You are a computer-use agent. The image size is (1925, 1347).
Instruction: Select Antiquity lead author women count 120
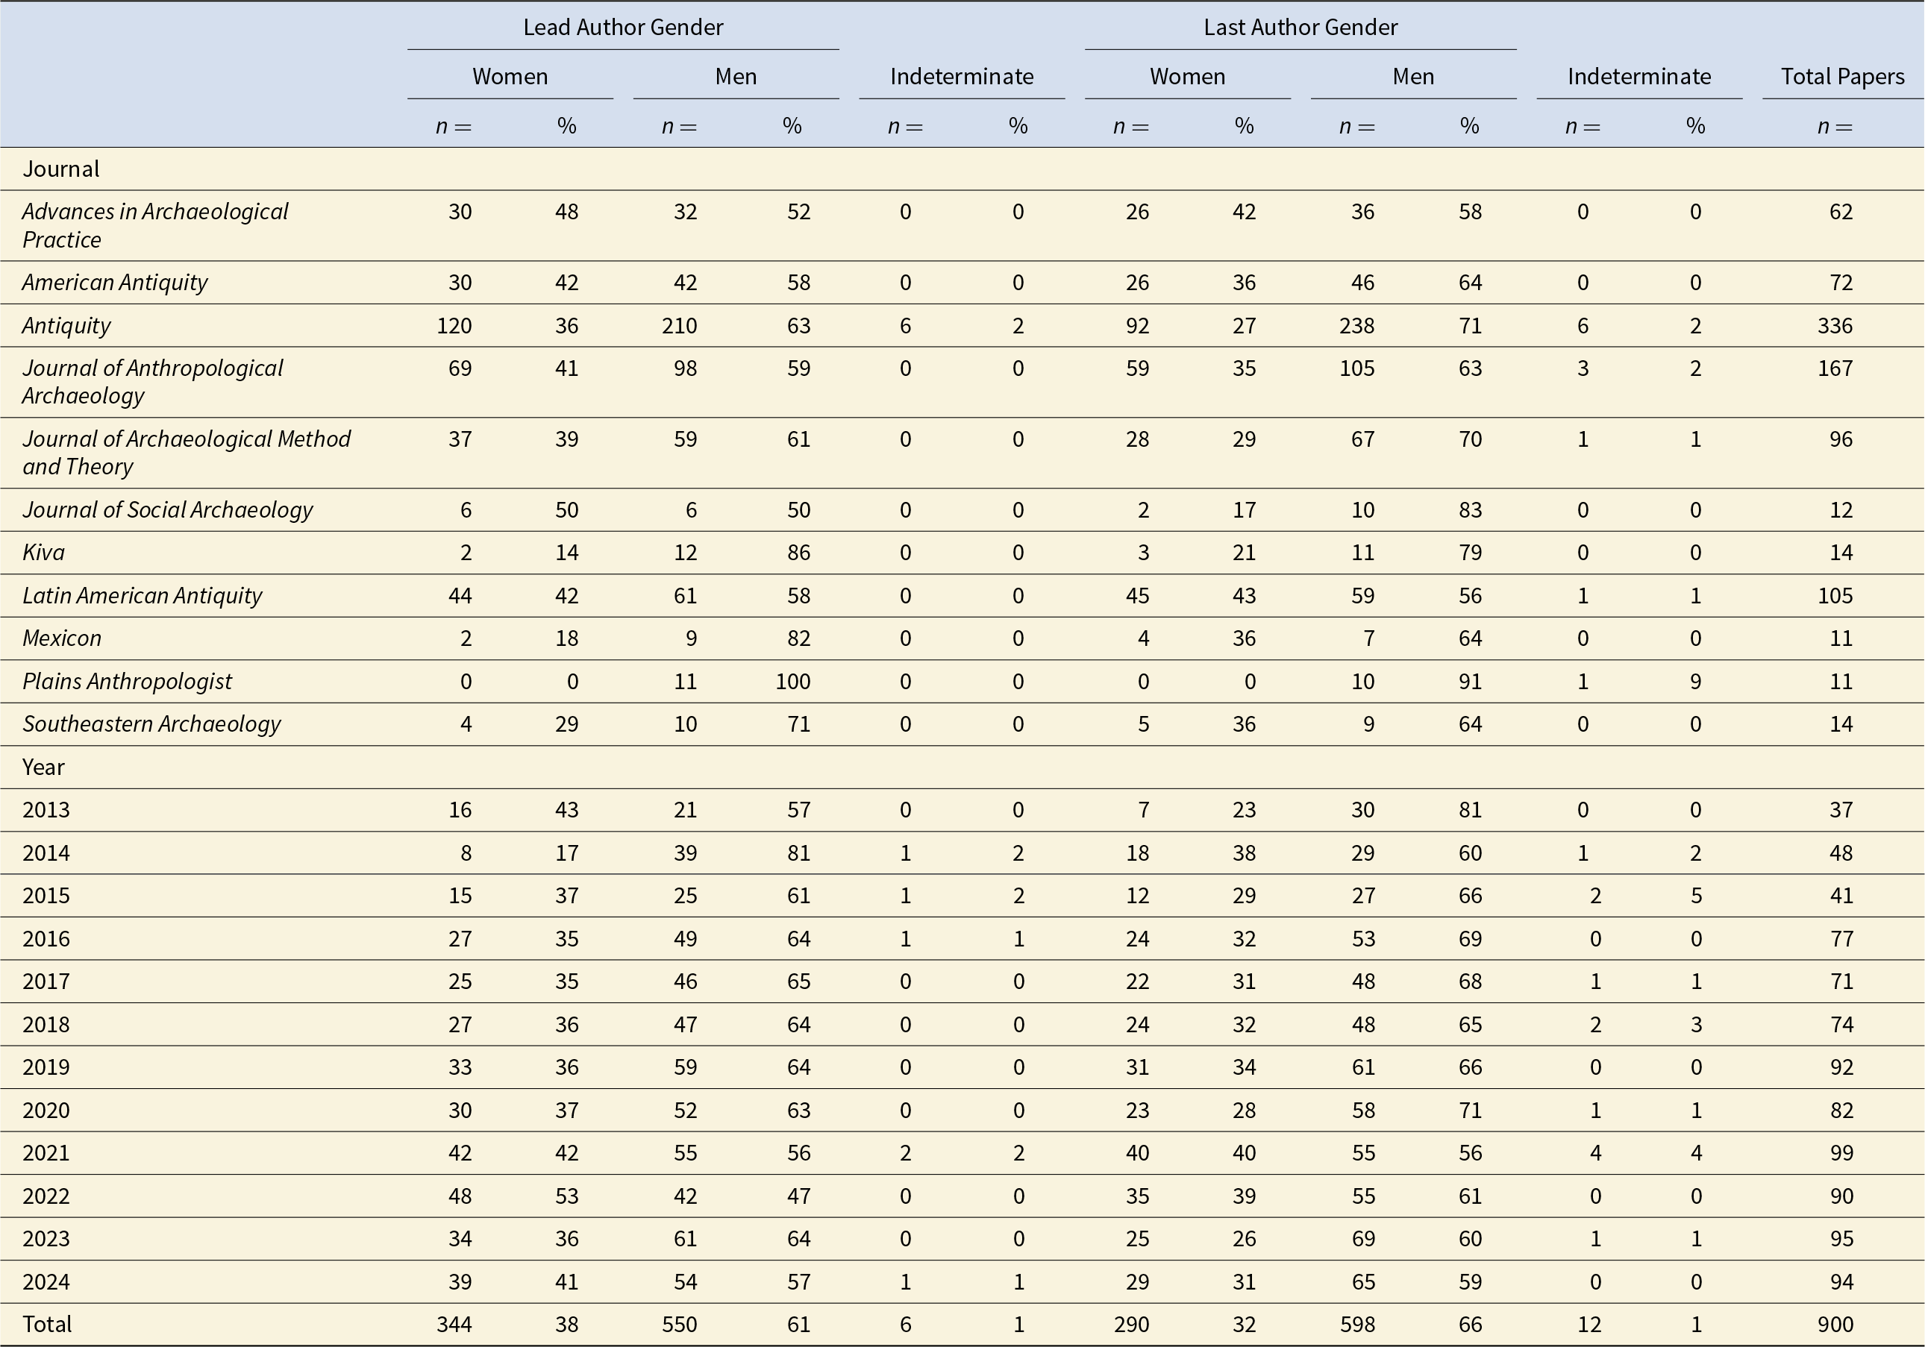click(x=454, y=325)
